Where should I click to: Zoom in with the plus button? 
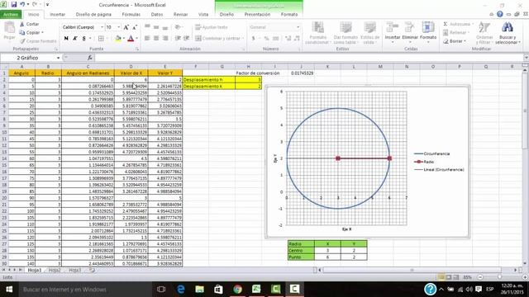click(525, 277)
